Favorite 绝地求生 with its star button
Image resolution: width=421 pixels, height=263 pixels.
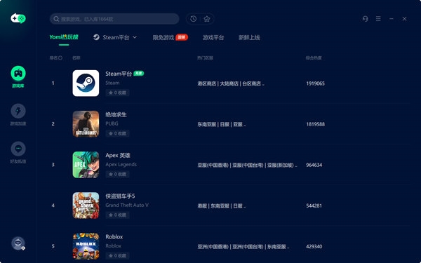tap(117, 133)
